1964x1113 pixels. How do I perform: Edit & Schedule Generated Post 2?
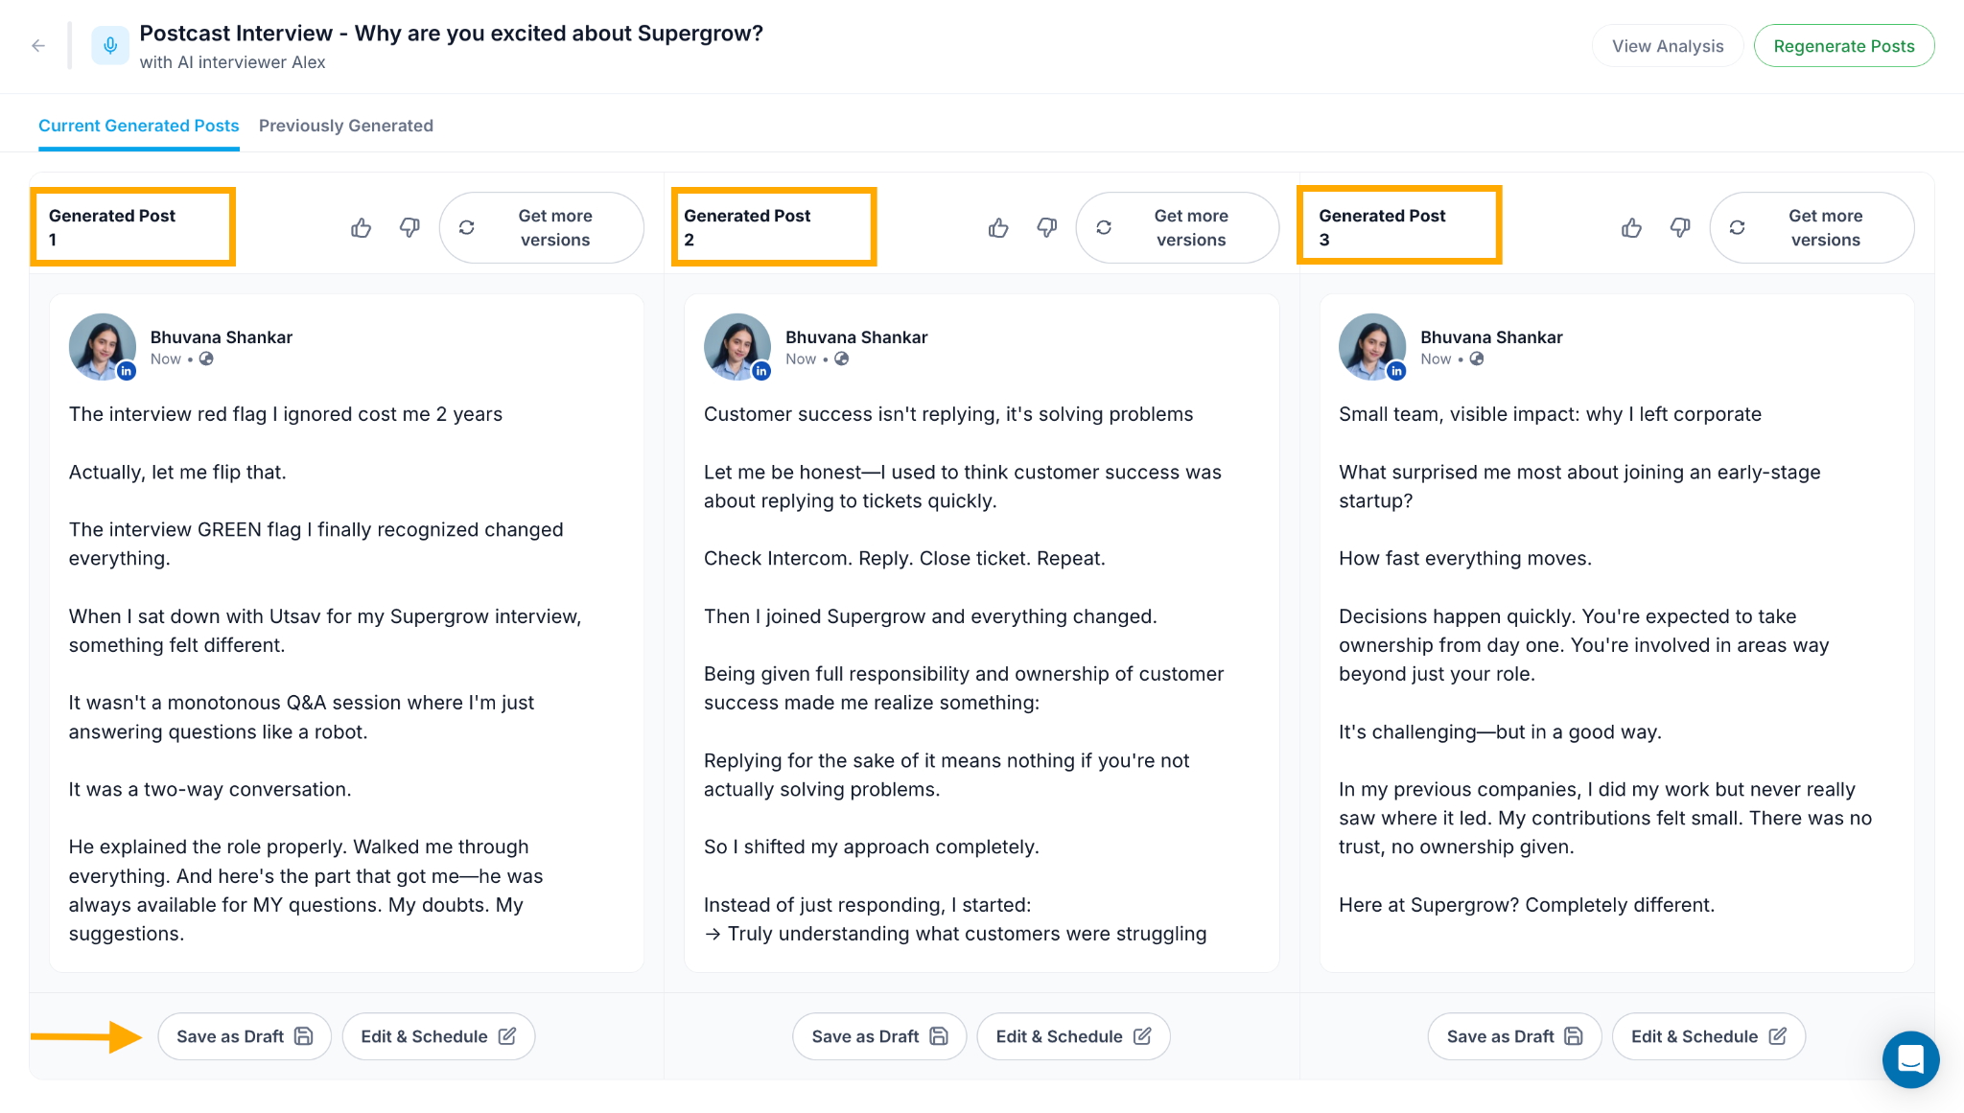pos(1073,1036)
